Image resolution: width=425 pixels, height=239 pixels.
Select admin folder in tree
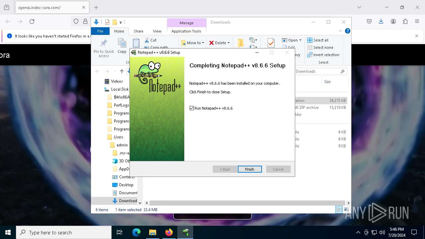click(x=119, y=145)
